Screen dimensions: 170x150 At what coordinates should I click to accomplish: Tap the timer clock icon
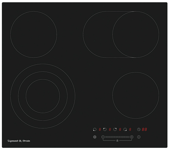(139, 129)
